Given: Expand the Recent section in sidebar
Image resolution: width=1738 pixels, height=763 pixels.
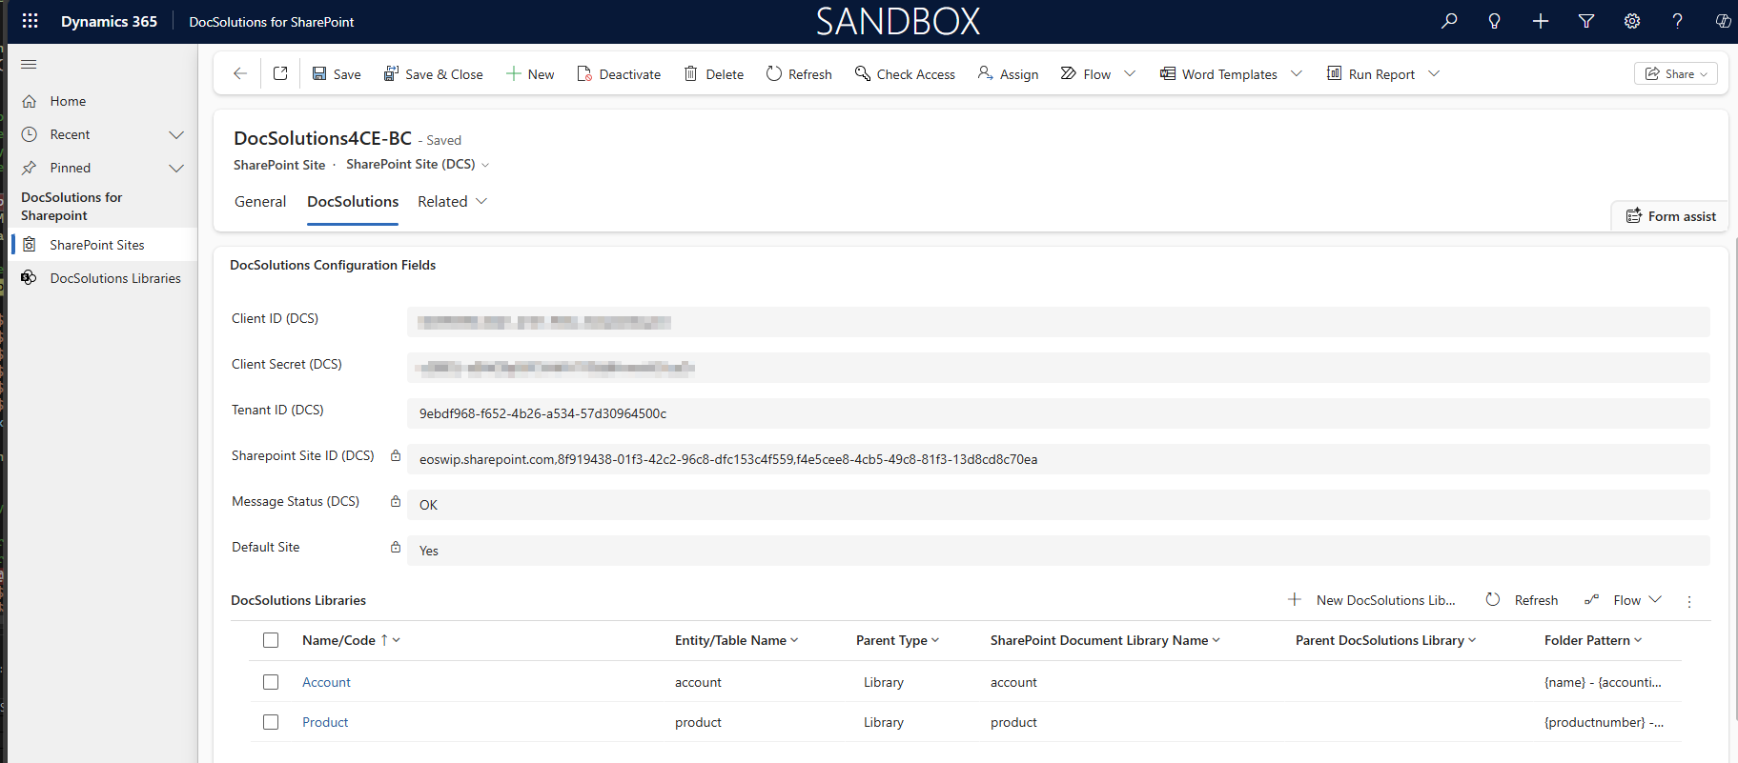Looking at the screenshot, I should [176, 135].
